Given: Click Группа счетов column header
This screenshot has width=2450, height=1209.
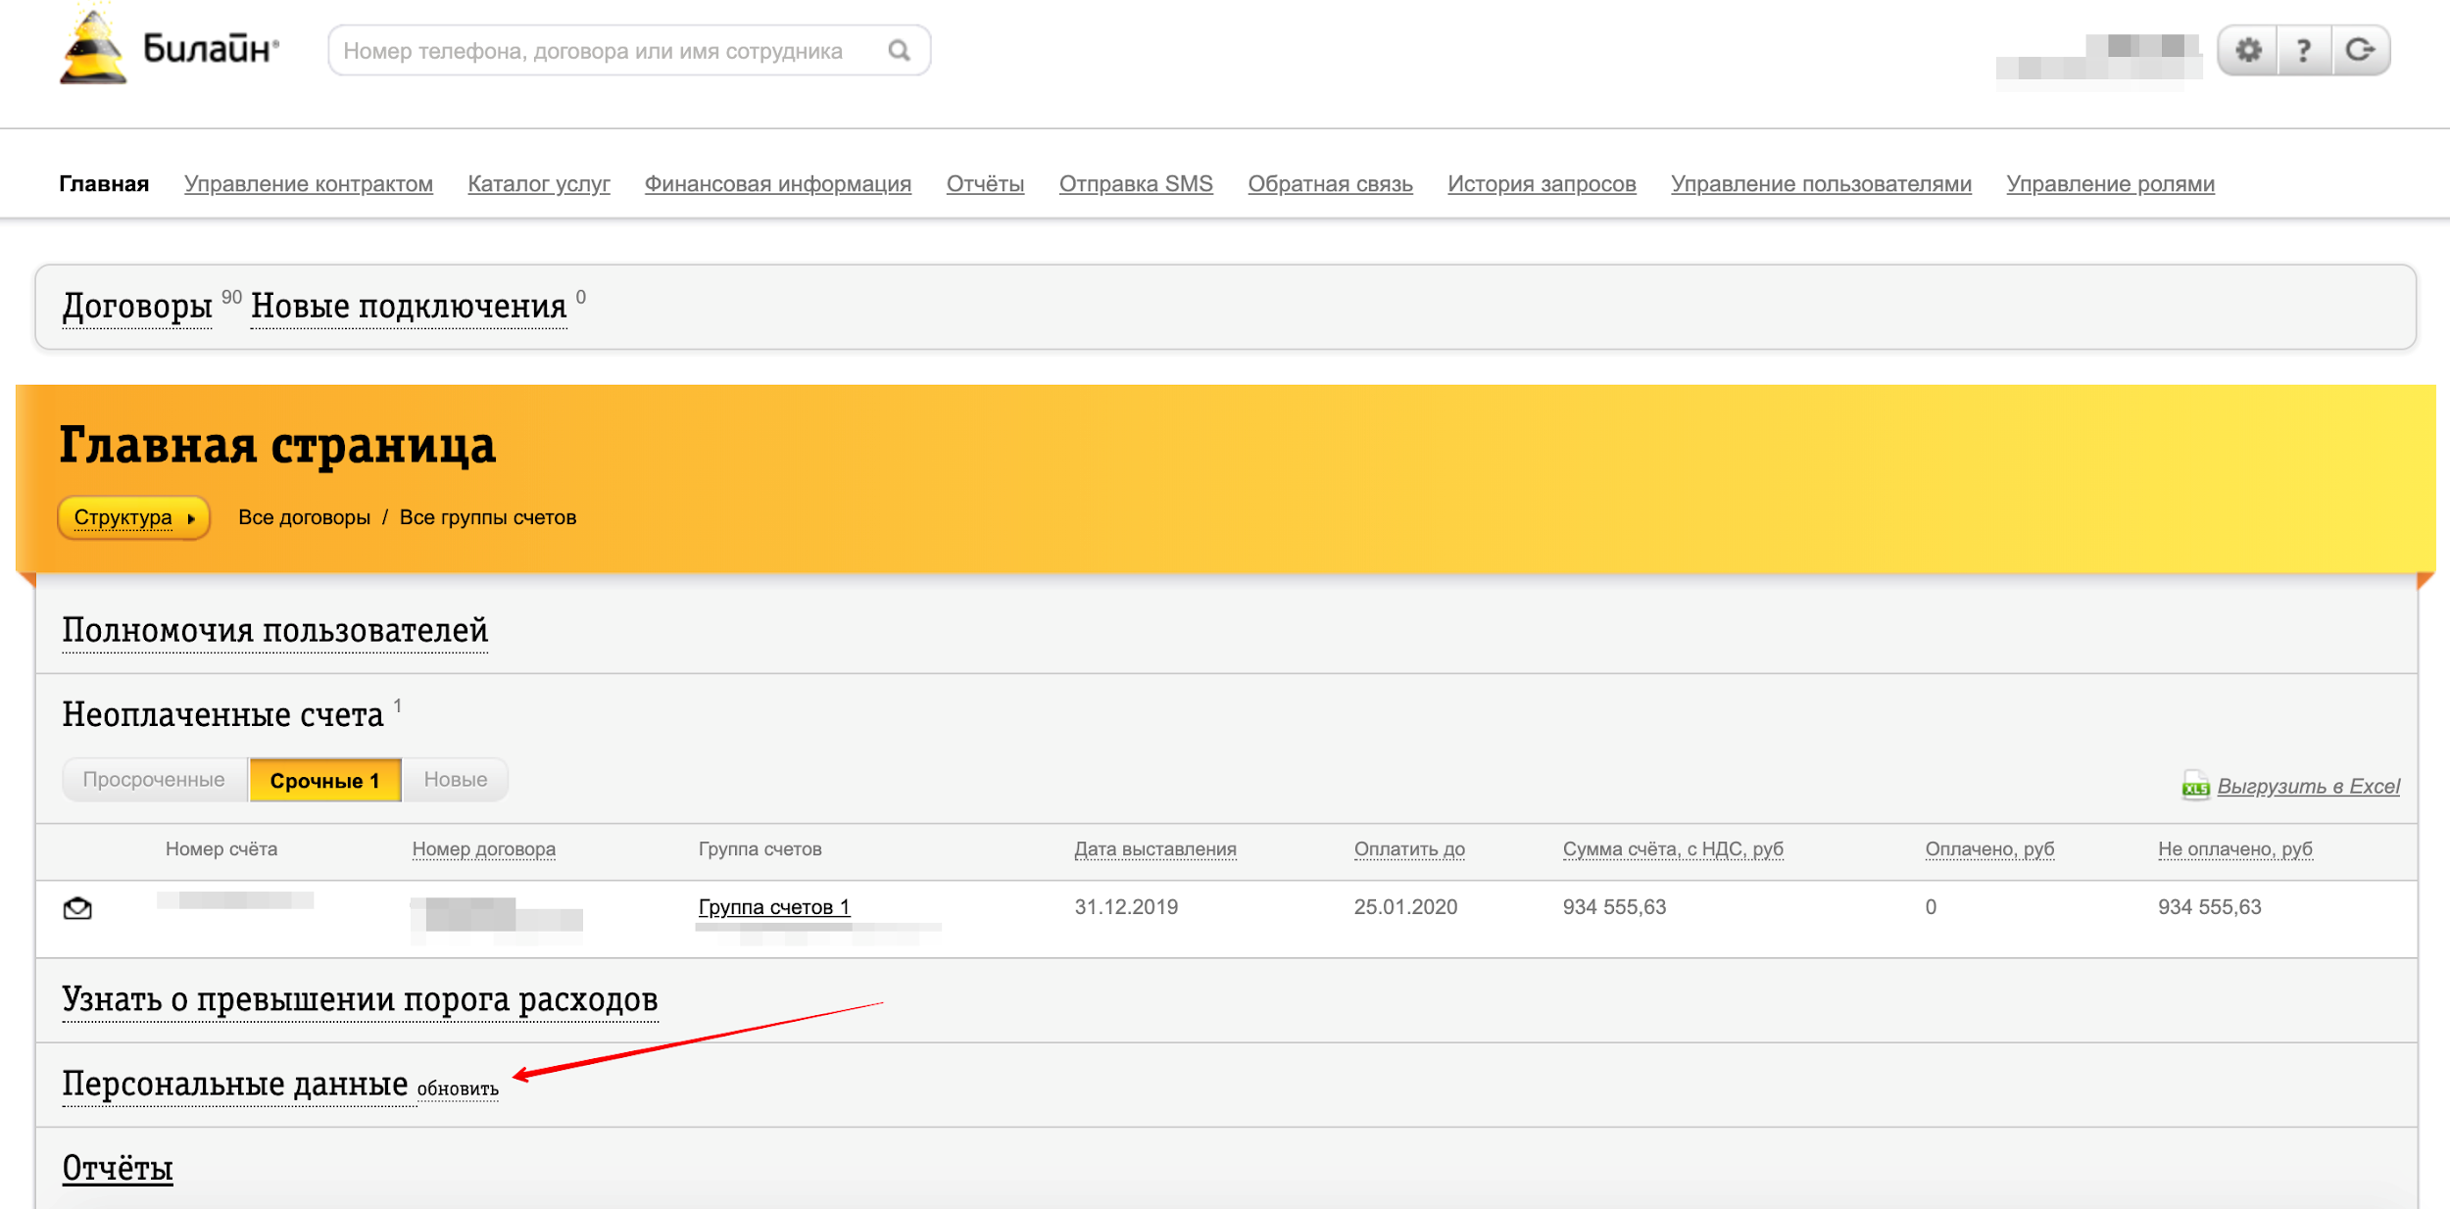Looking at the screenshot, I should coord(759,849).
